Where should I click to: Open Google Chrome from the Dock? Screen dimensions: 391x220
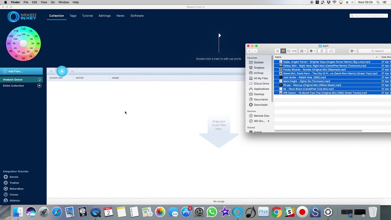coord(276,212)
